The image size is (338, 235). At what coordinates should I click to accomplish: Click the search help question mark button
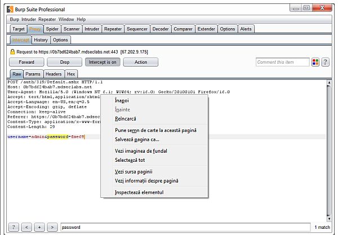pyautogui.click(x=14, y=227)
